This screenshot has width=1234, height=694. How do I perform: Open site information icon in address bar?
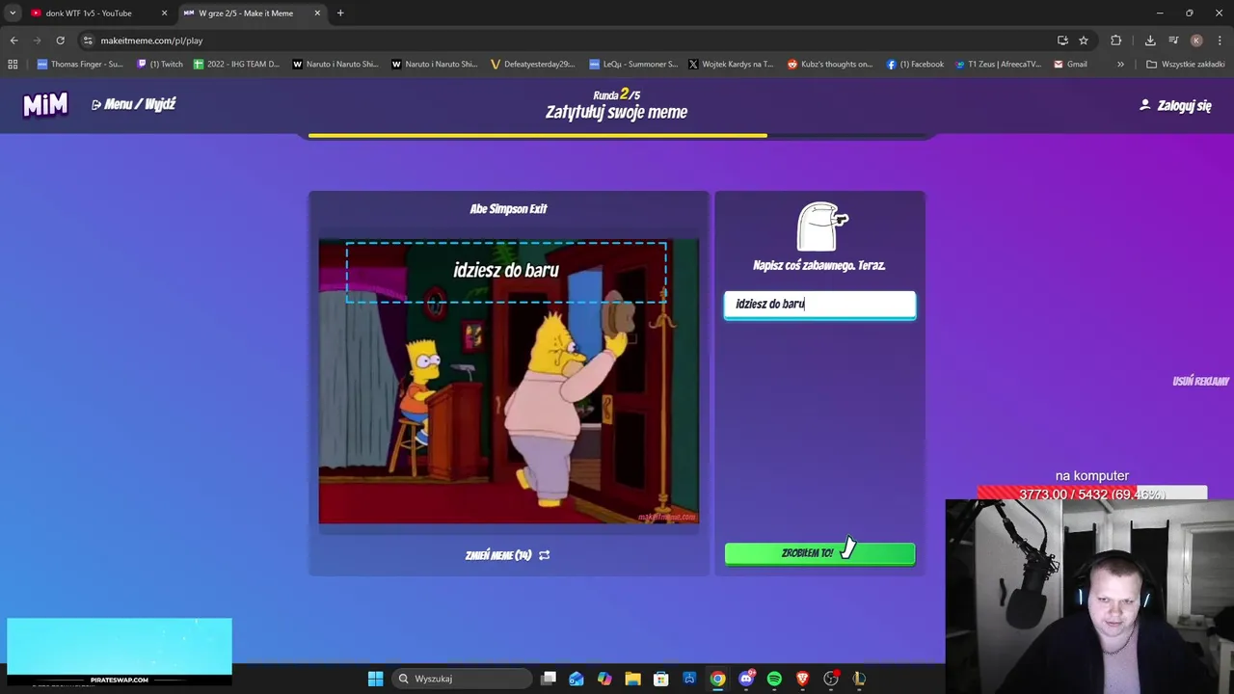[x=88, y=40]
